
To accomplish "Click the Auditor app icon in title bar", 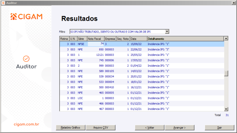I will click(x=3, y=3).
